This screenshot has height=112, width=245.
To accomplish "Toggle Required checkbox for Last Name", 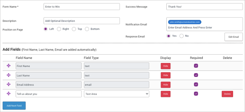I will (196, 75).
